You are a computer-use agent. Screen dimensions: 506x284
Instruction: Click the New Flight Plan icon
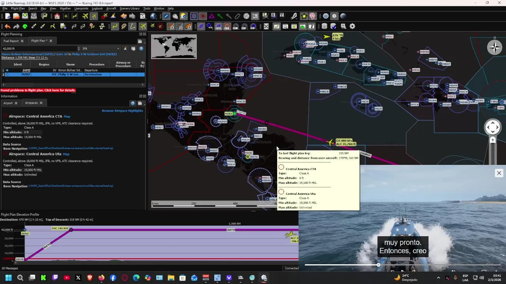[8, 16]
